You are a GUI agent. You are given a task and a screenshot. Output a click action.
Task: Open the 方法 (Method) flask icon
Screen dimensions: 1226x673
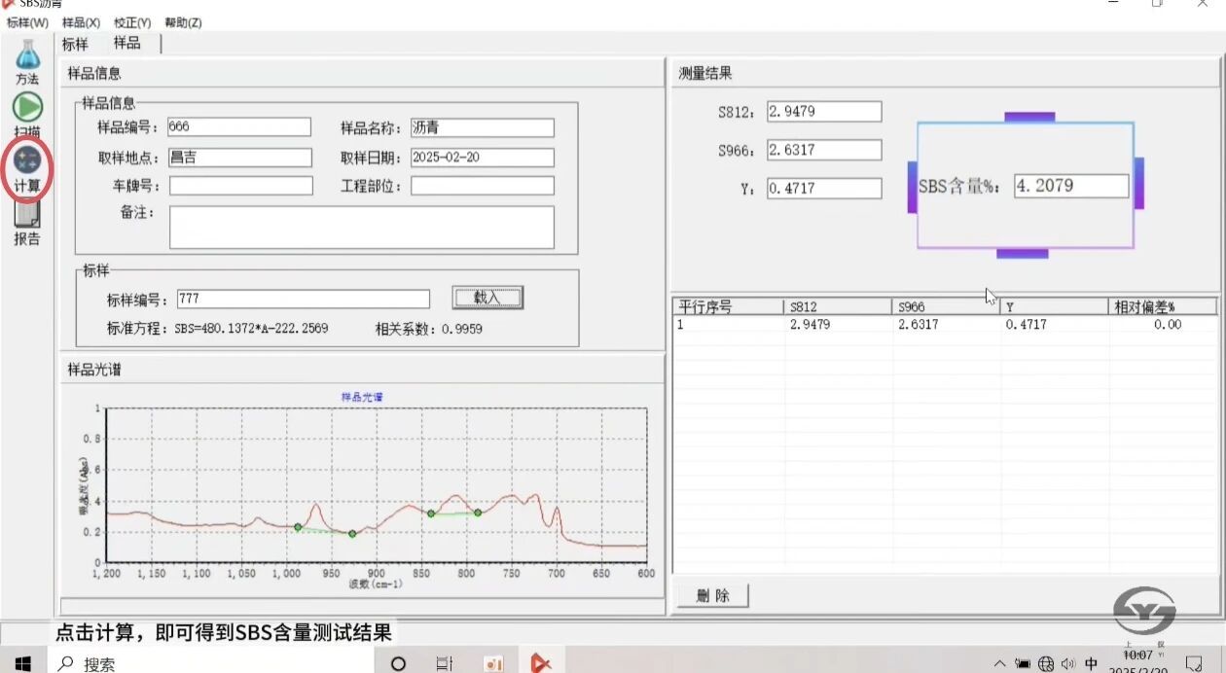(x=27, y=56)
